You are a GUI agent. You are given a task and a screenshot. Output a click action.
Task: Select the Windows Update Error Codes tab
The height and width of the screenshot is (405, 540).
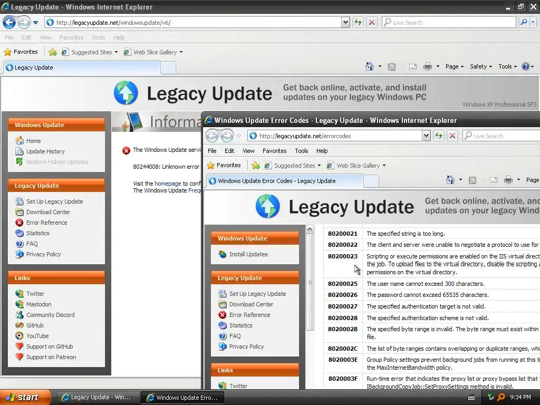[284, 181]
